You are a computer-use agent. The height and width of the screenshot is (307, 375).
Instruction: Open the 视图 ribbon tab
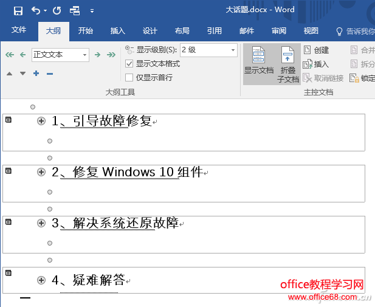tap(311, 31)
